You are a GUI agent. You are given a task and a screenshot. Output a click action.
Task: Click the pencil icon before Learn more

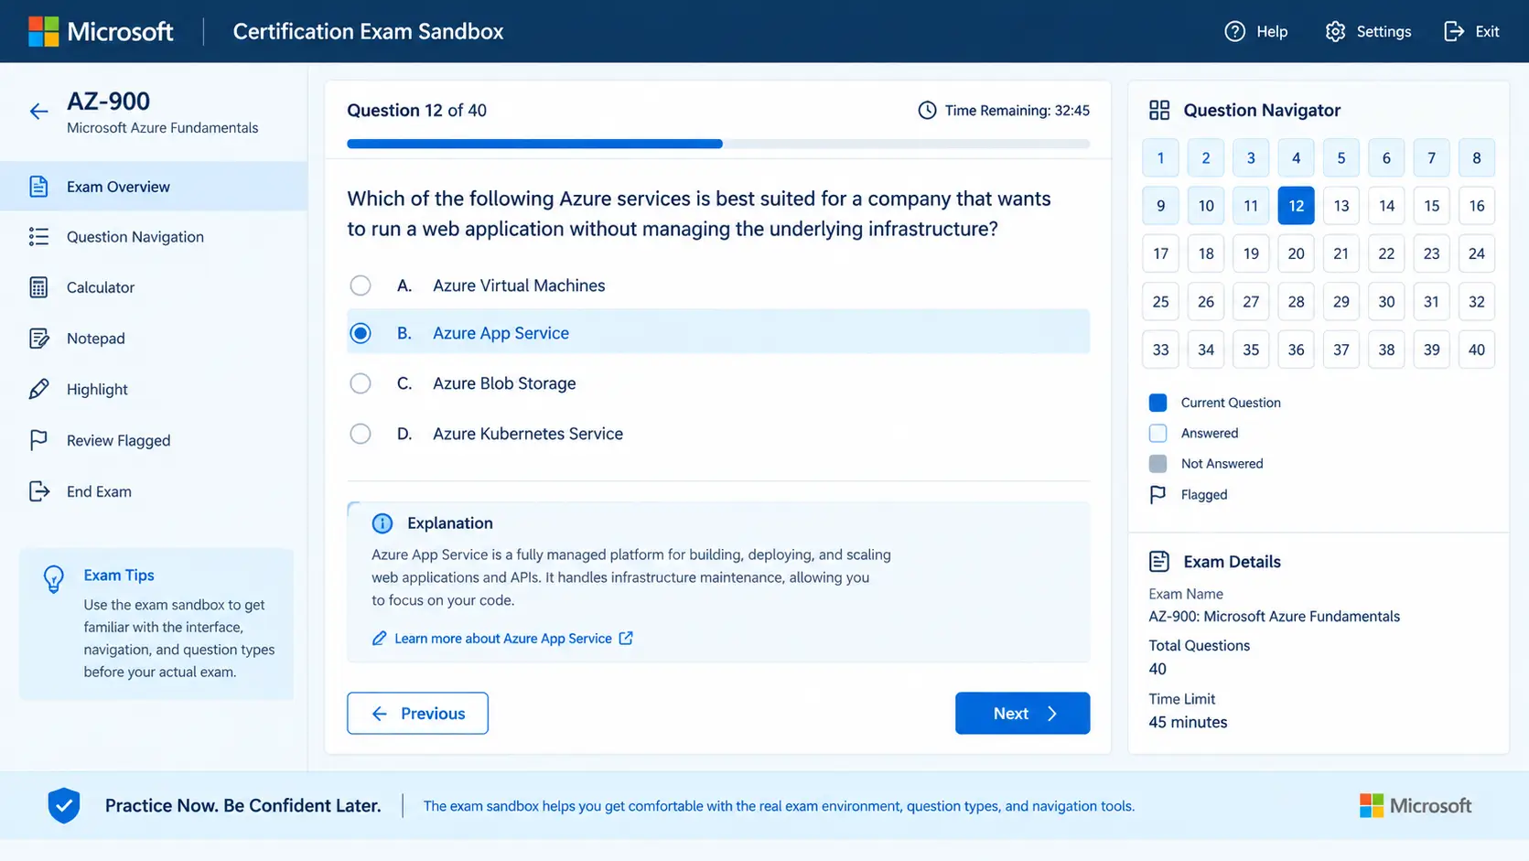(379, 638)
